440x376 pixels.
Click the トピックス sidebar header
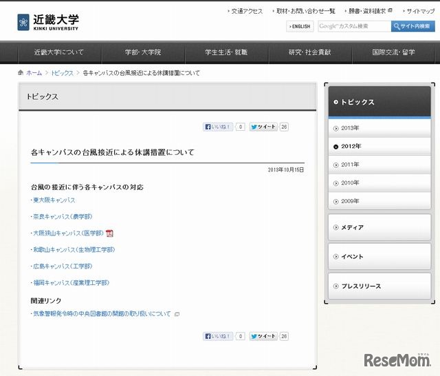click(x=379, y=102)
